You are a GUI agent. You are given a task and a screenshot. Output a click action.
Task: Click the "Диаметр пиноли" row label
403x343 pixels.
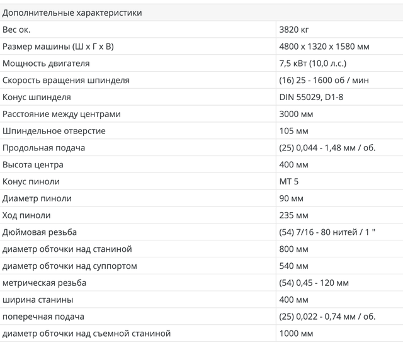(x=37, y=198)
